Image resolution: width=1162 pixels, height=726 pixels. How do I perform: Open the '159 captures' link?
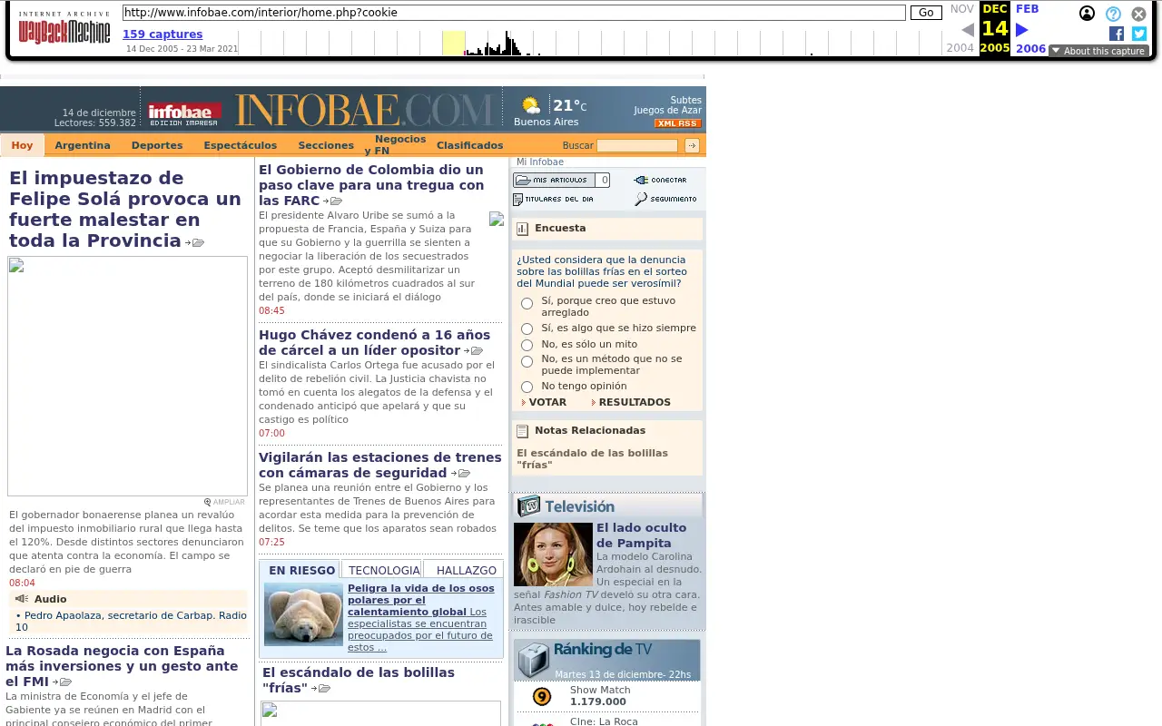pos(162,34)
